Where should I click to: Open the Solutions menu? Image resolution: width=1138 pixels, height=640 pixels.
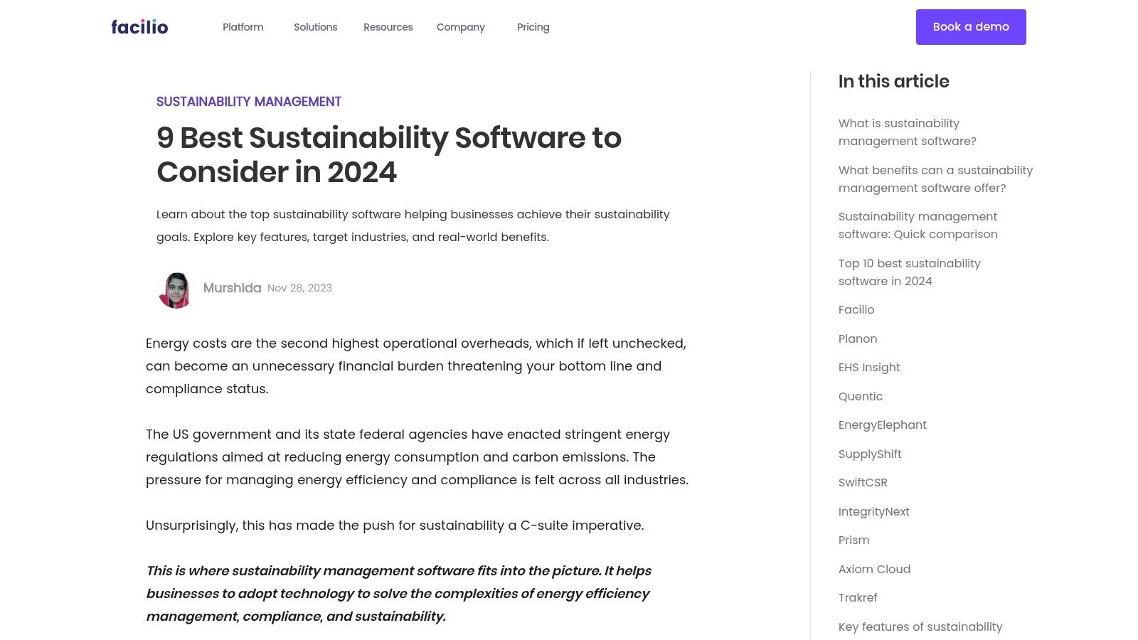click(315, 27)
